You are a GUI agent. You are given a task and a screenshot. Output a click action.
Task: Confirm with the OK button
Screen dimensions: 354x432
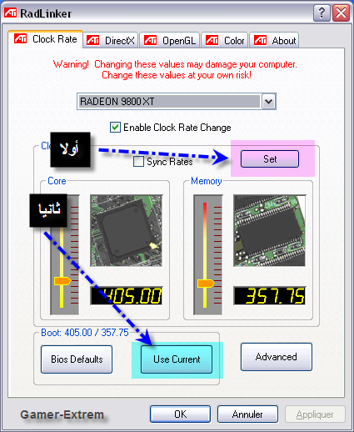tap(180, 414)
